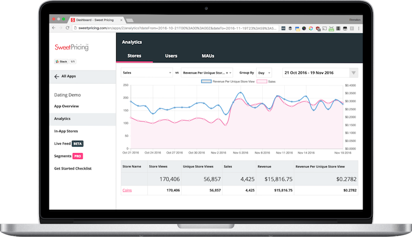Open Get Started Checklist
Screen dimensions: 412x237
(x=73, y=169)
